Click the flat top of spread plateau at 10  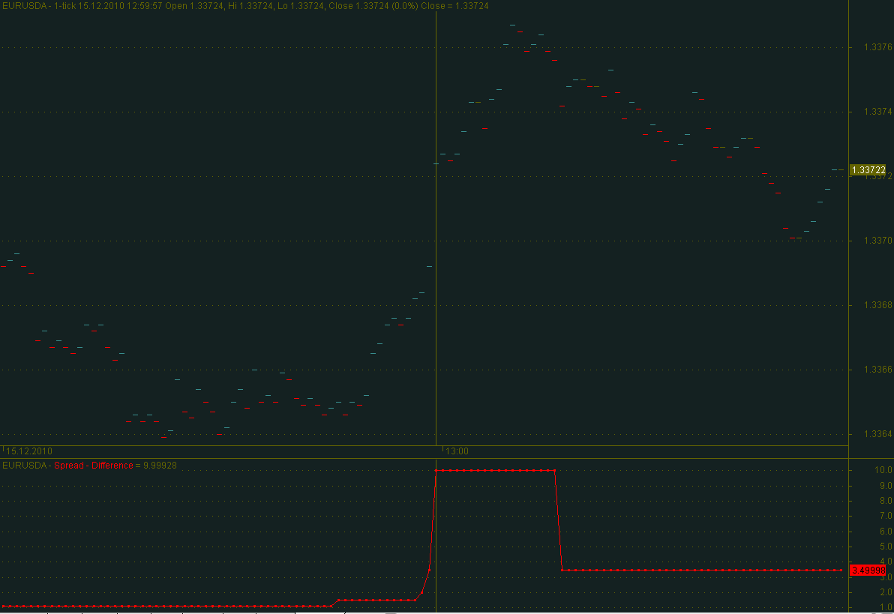[495, 470]
